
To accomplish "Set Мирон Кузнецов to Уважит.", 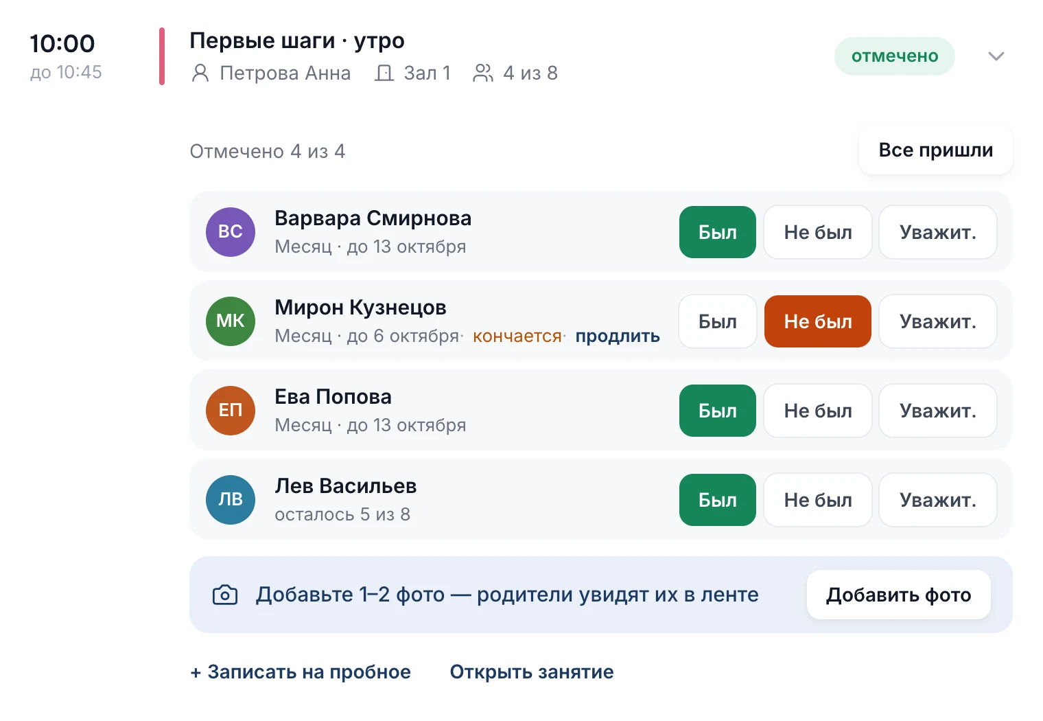I will tap(938, 321).
